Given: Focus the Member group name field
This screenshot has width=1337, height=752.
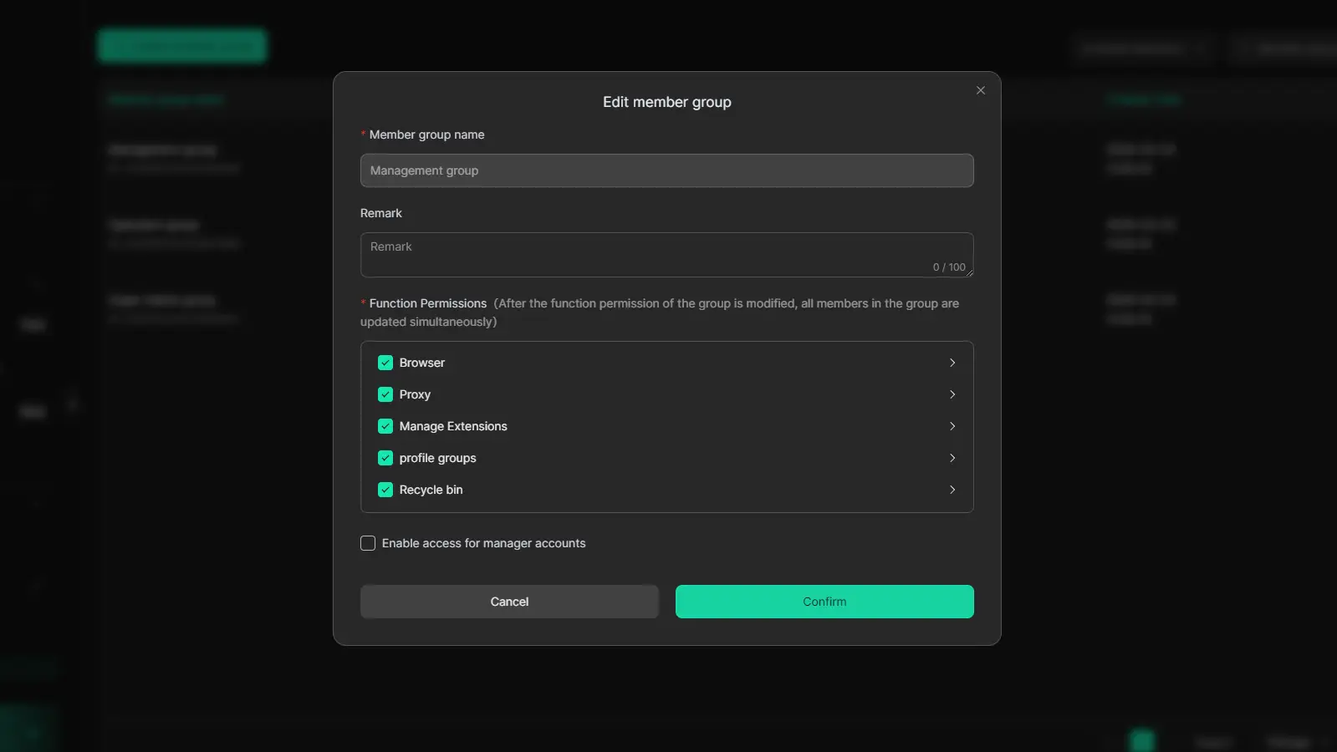Looking at the screenshot, I should (666, 170).
